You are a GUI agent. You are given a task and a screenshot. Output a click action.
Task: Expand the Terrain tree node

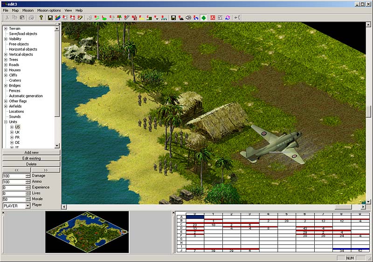pos(6,28)
